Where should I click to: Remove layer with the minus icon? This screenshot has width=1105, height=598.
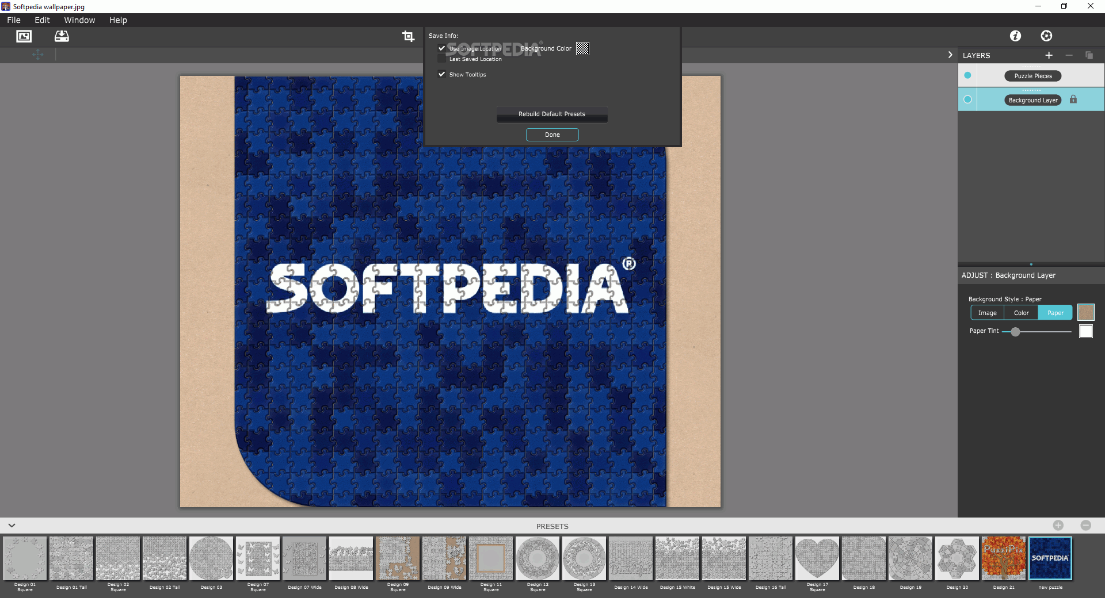(x=1069, y=55)
